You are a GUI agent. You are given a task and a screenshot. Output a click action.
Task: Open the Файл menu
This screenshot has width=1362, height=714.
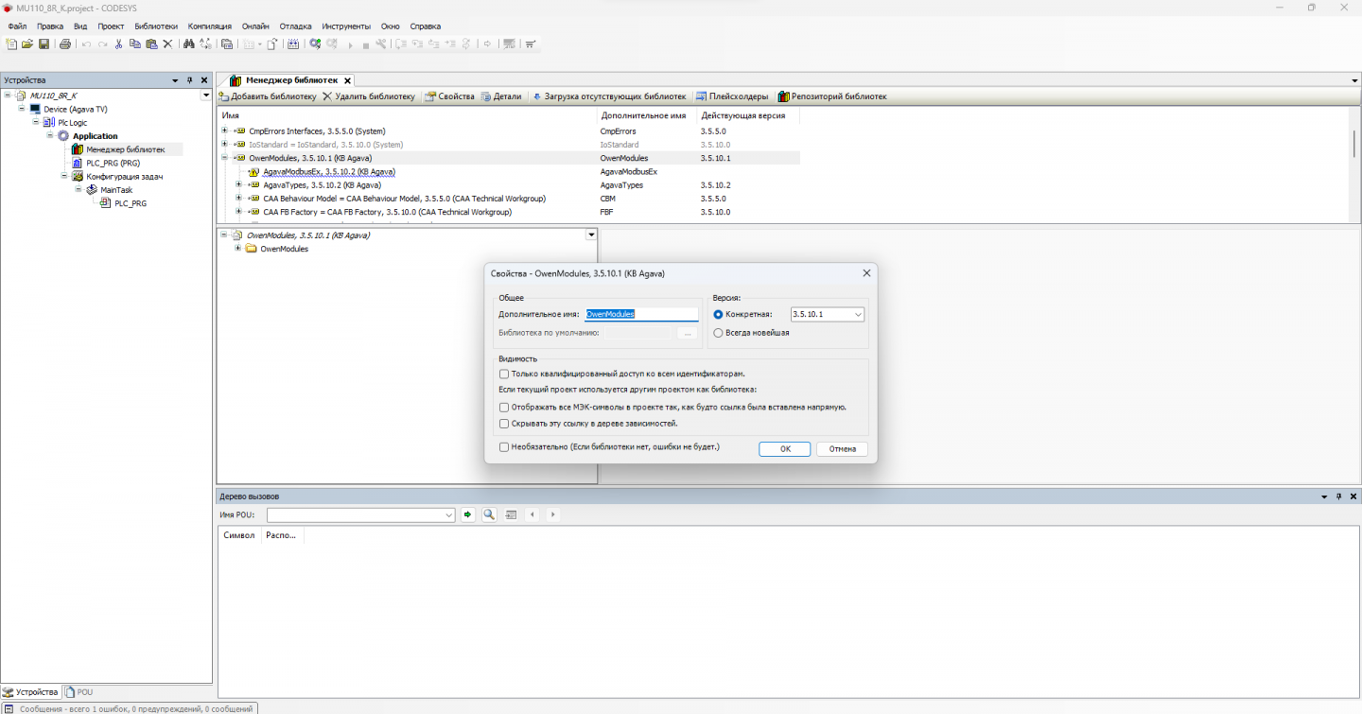[17, 26]
